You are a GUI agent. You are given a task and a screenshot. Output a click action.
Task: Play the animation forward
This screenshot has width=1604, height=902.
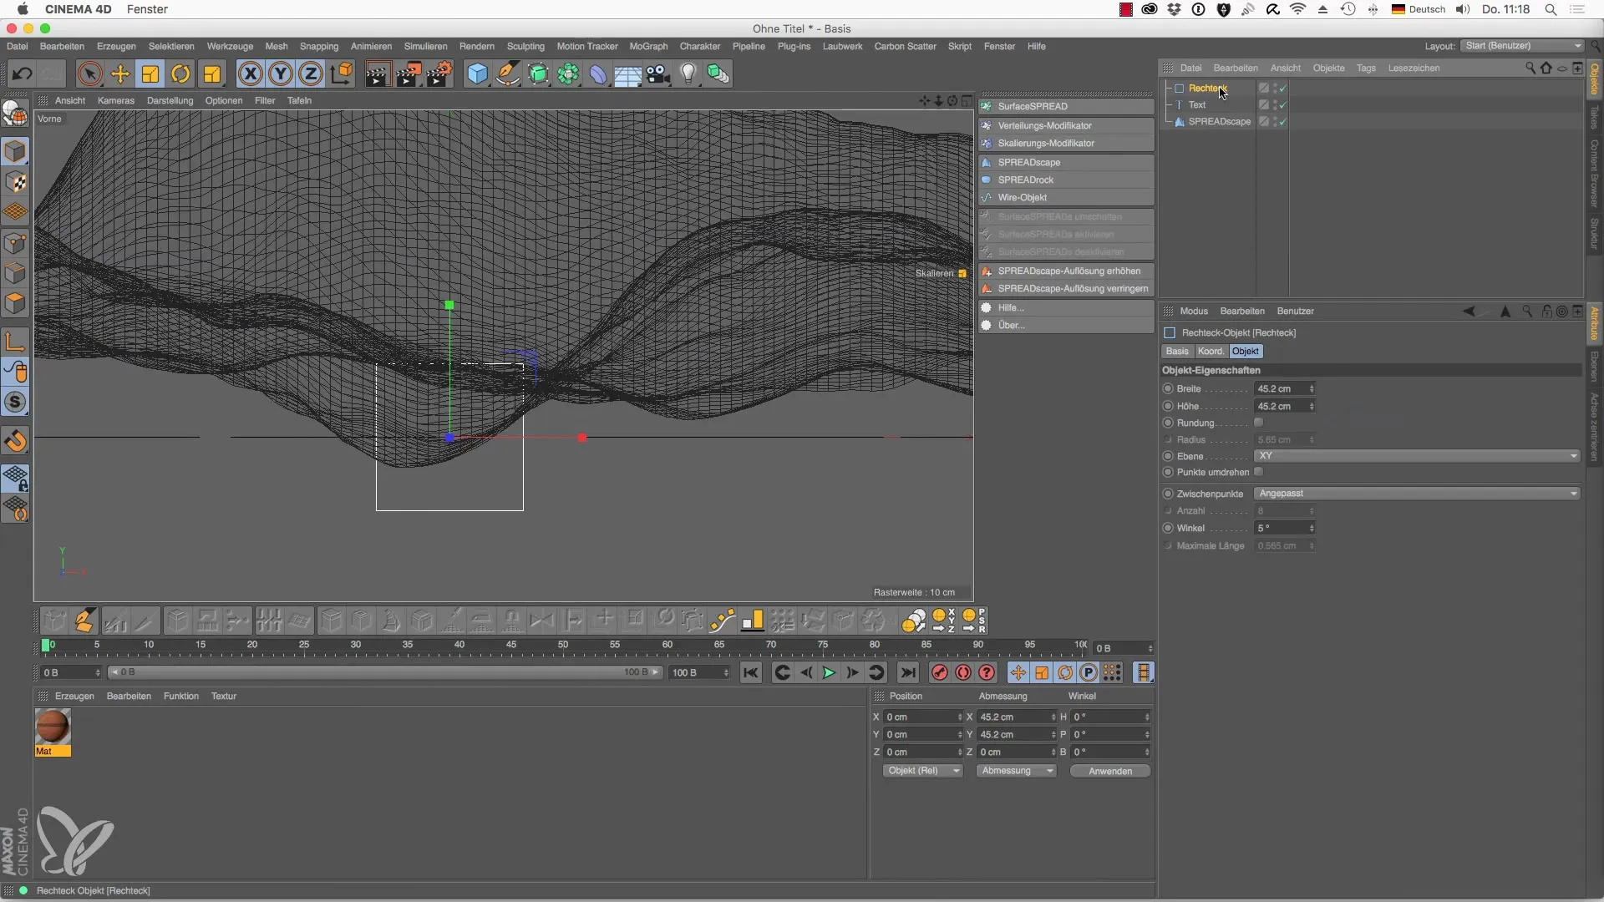tap(829, 673)
